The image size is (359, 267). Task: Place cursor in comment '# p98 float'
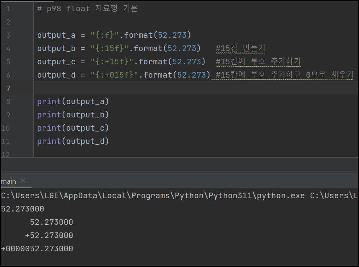64,9
